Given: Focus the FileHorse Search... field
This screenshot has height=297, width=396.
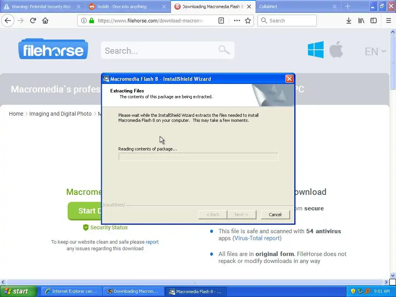Looking at the screenshot, I should [168, 50].
